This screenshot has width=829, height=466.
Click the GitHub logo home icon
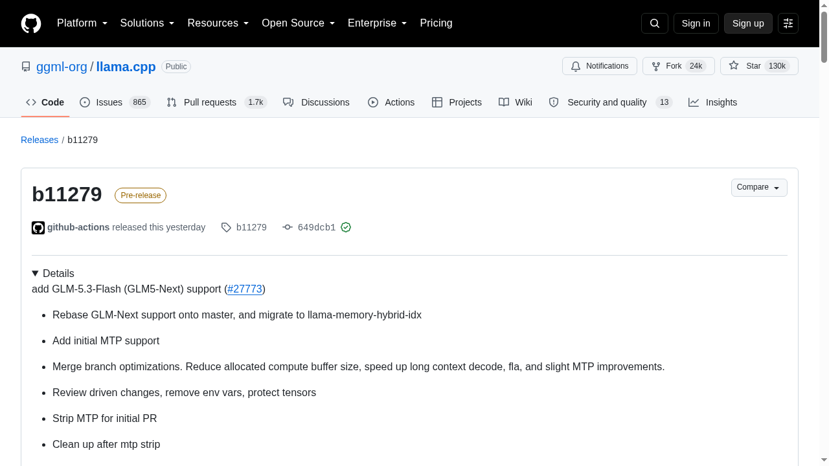tap(31, 23)
